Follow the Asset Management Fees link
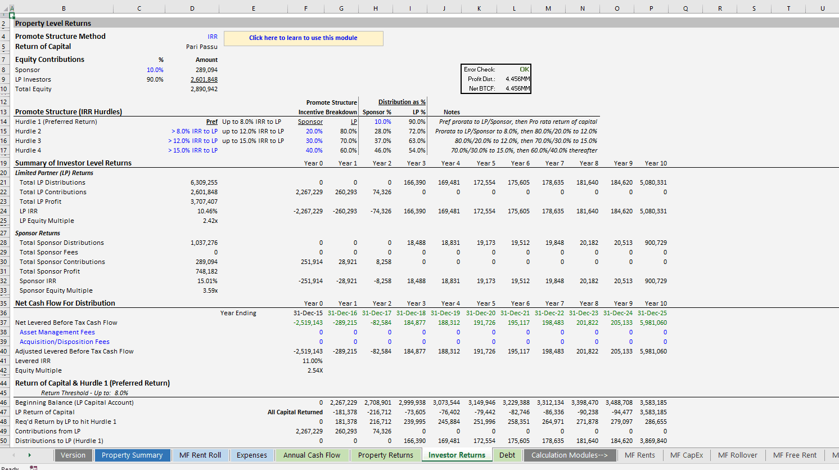 pyautogui.click(x=56, y=332)
